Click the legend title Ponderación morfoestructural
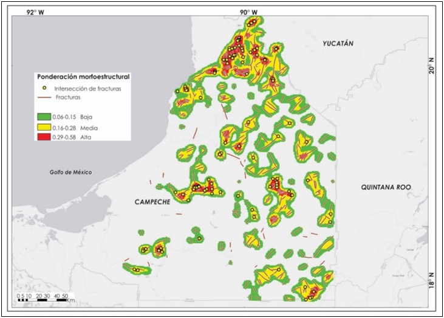Viewport: 444px width, 318px height. tap(83, 77)
